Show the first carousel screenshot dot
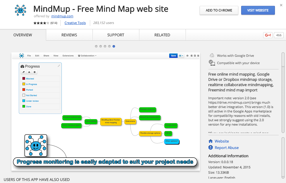Screen dimensions: 286x183 96,46
